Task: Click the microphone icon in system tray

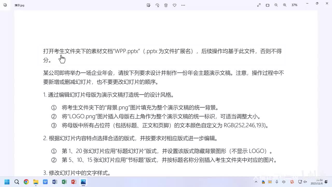Action: point(277,182)
